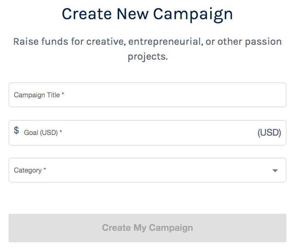Click the Category dropdown arrow icon
The height and width of the screenshot is (250, 295).
click(275, 171)
